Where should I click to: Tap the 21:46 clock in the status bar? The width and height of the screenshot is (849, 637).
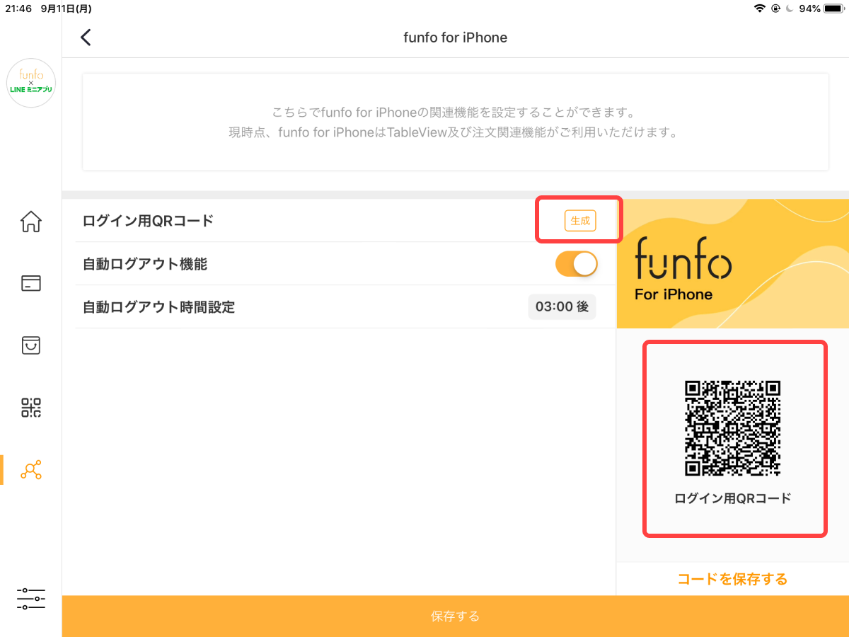tap(18, 8)
